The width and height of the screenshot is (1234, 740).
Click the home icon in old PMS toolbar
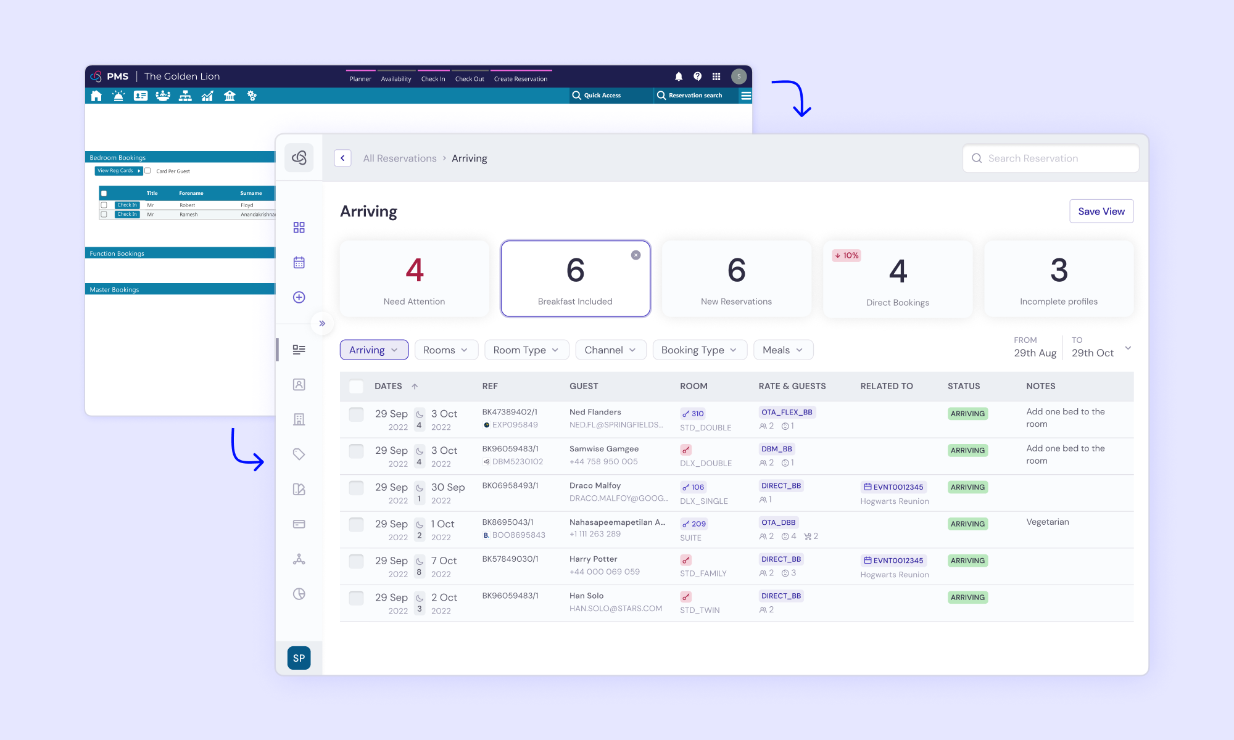tap(96, 96)
